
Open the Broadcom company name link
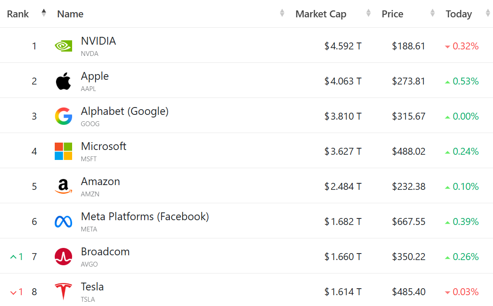pyautogui.click(x=105, y=251)
